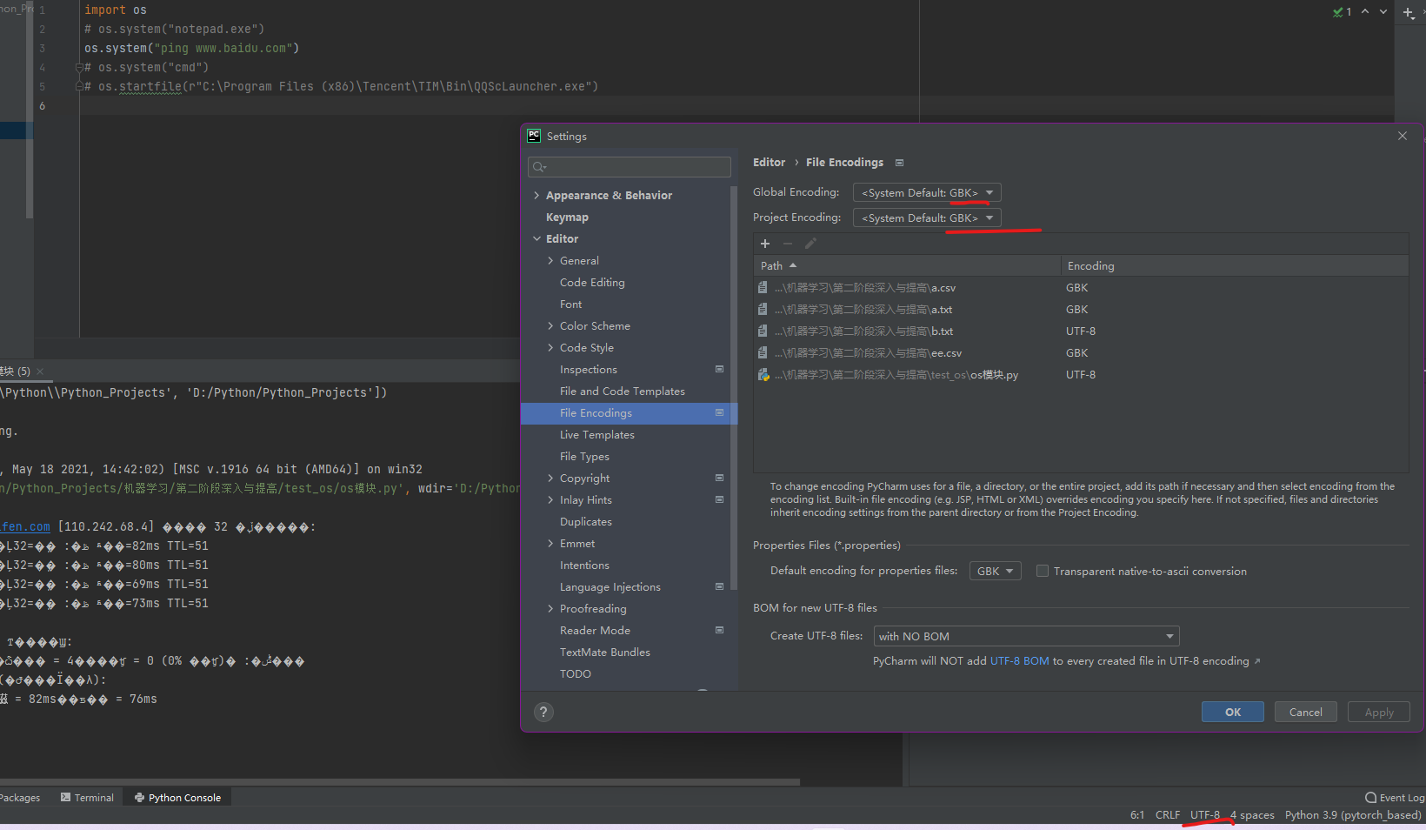Expand the Emmet node
This screenshot has height=830, width=1426.
pyautogui.click(x=550, y=543)
